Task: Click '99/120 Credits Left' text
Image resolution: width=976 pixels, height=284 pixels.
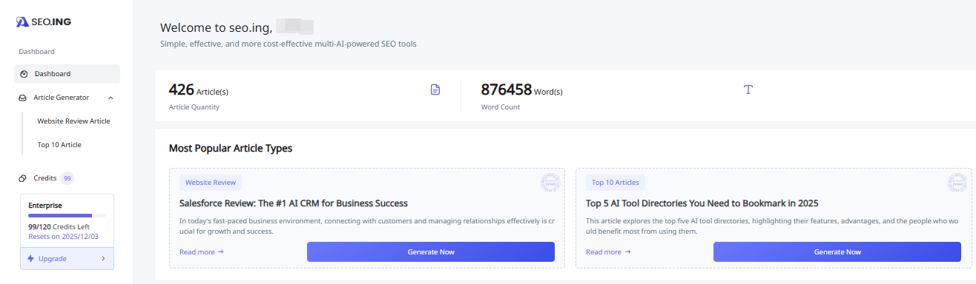Action: [x=59, y=227]
